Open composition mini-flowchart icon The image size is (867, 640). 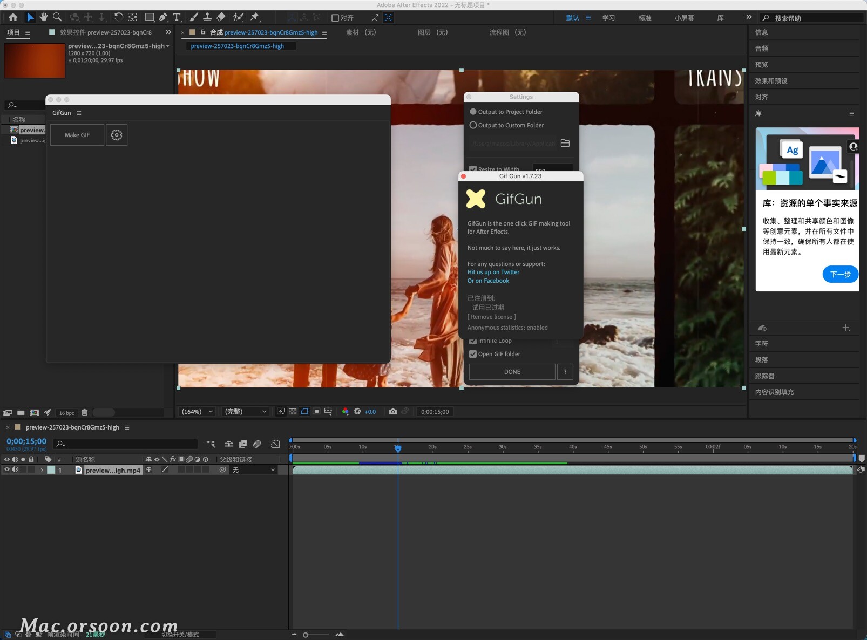tap(211, 444)
